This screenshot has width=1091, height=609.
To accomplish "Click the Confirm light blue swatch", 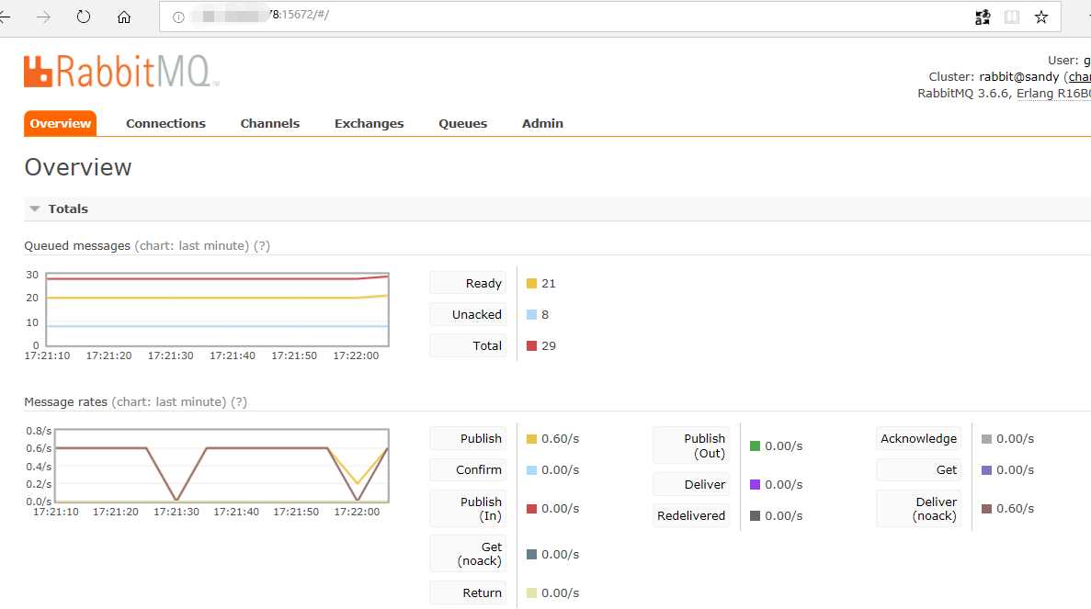I will tap(531, 470).
